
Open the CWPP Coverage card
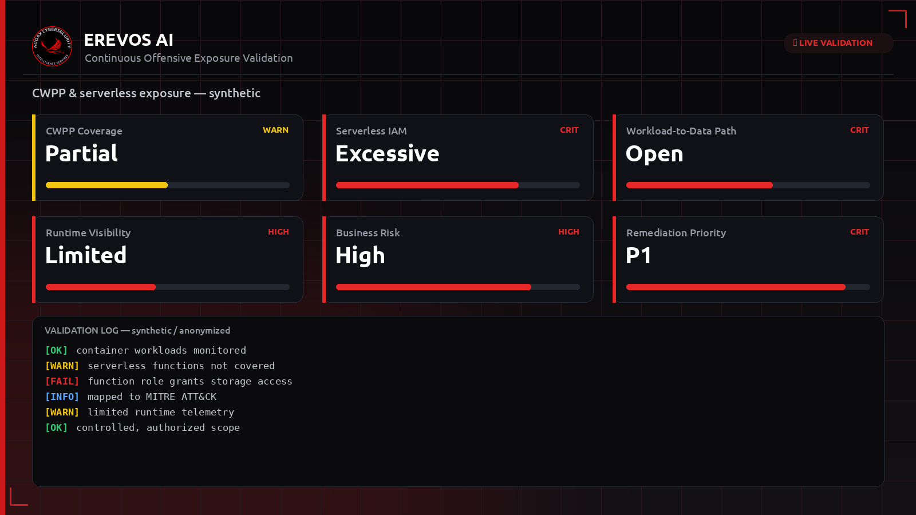click(x=168, y=157)
